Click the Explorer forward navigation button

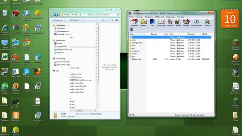click(x=56, y=15)
